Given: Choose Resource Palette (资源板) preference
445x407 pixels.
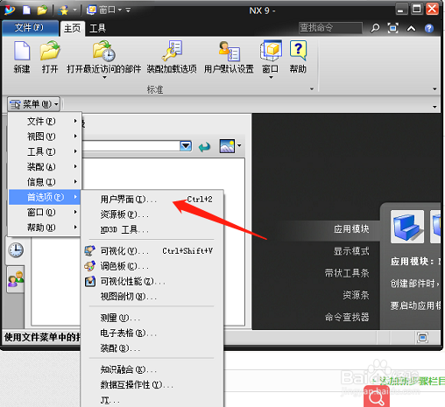Looking at the screenshot, I should [152, 214].
